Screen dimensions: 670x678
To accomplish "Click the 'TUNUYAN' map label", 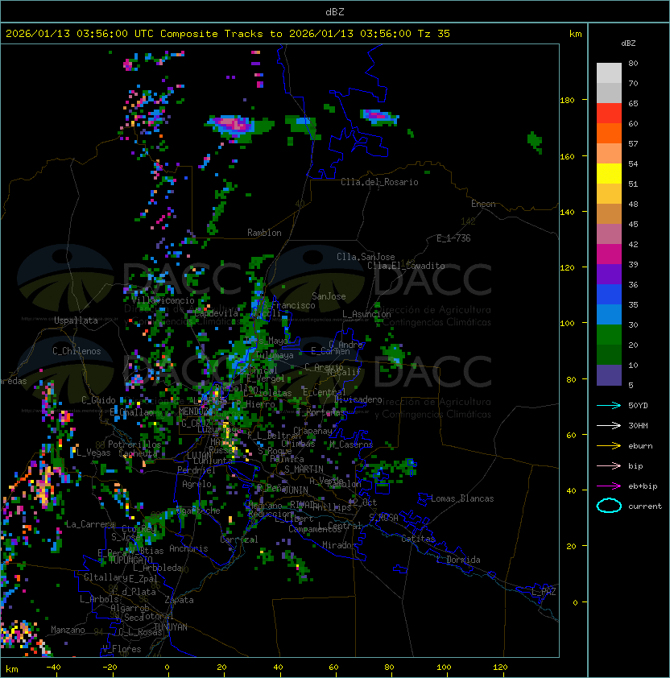I will coord(171,627).
